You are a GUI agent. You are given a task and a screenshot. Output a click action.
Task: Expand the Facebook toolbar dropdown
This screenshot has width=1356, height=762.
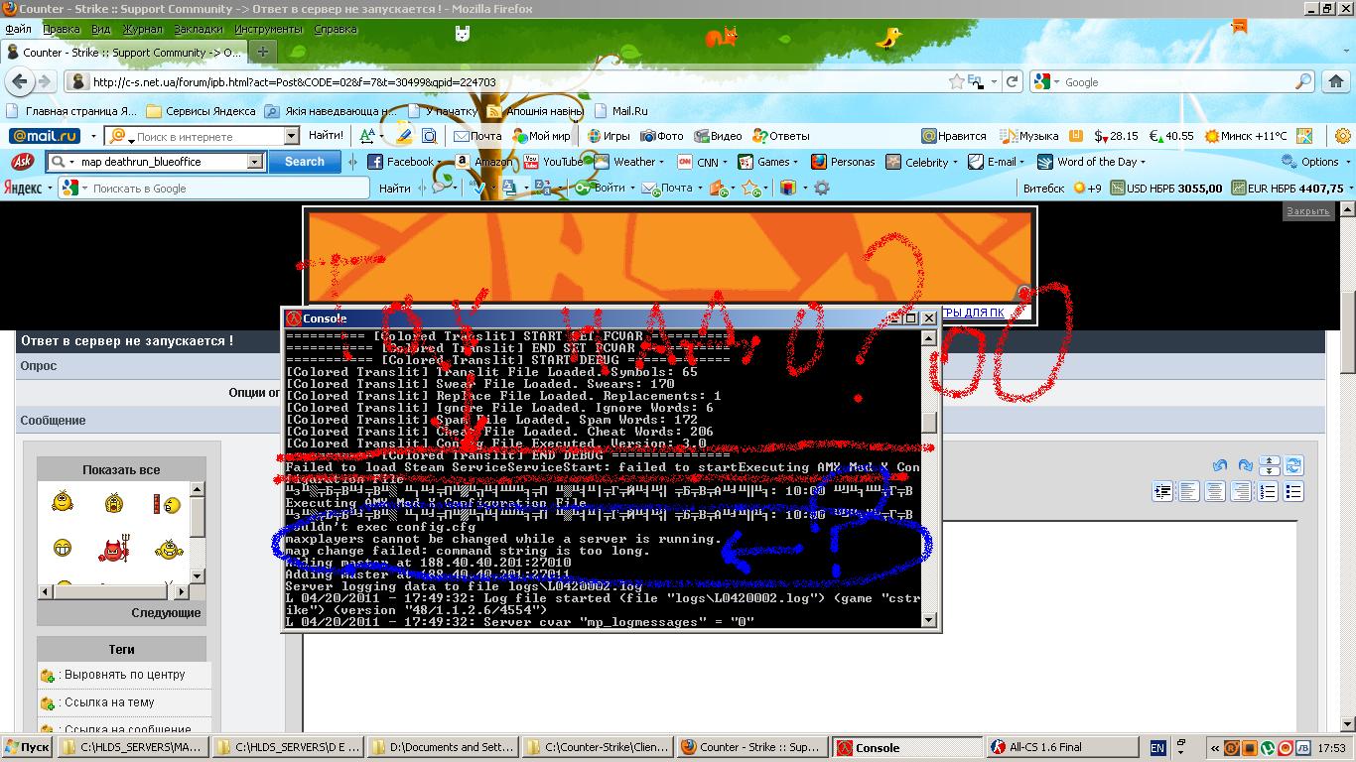pos(440,162)
